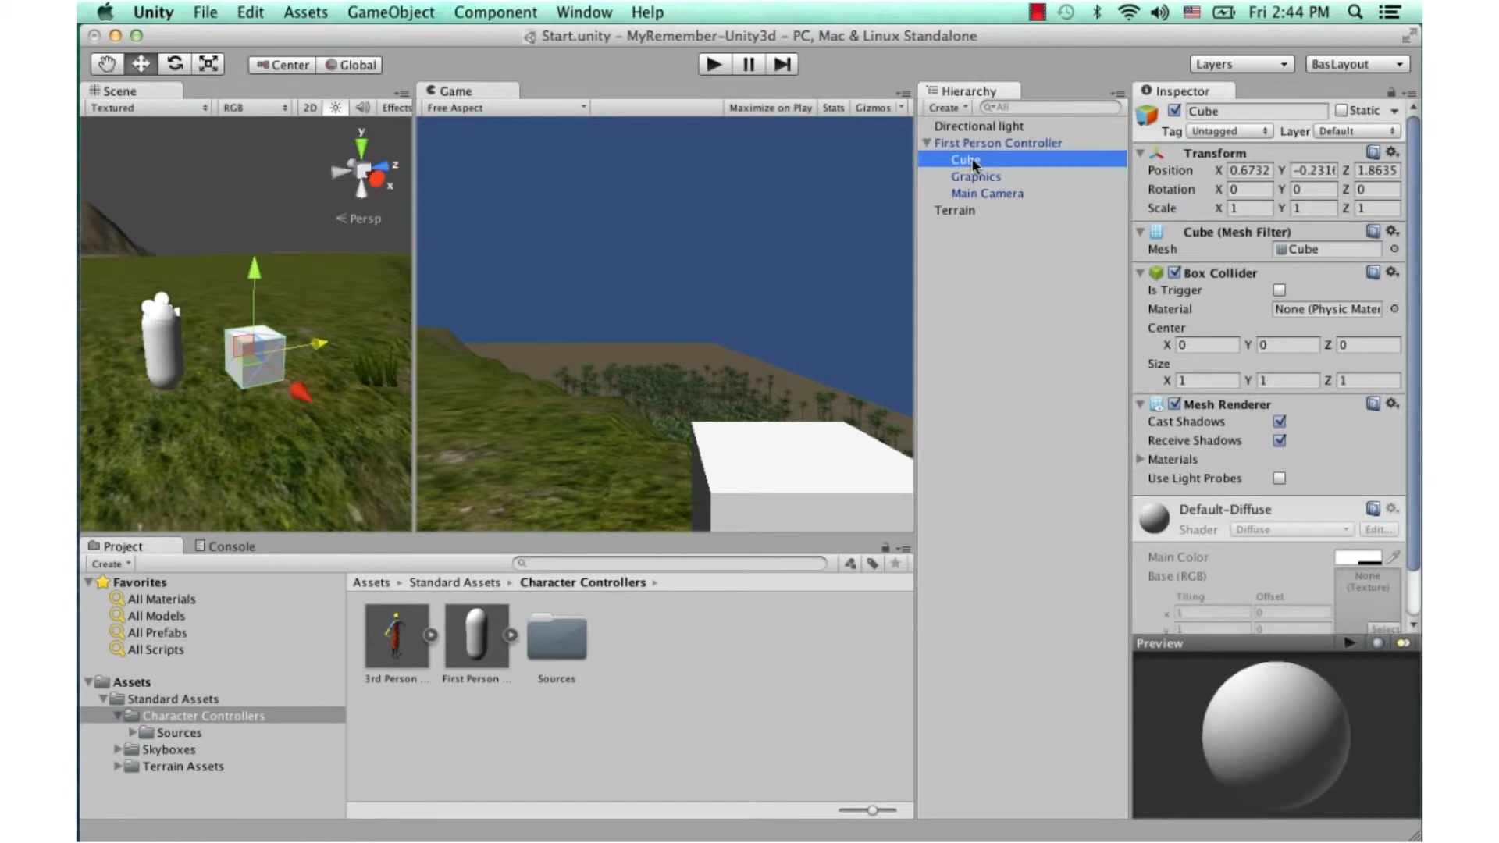Open the Diffuse shader dropdown
Image resolution: width=1499 pixels, height=843 pixels.
tap(1291, 529)
